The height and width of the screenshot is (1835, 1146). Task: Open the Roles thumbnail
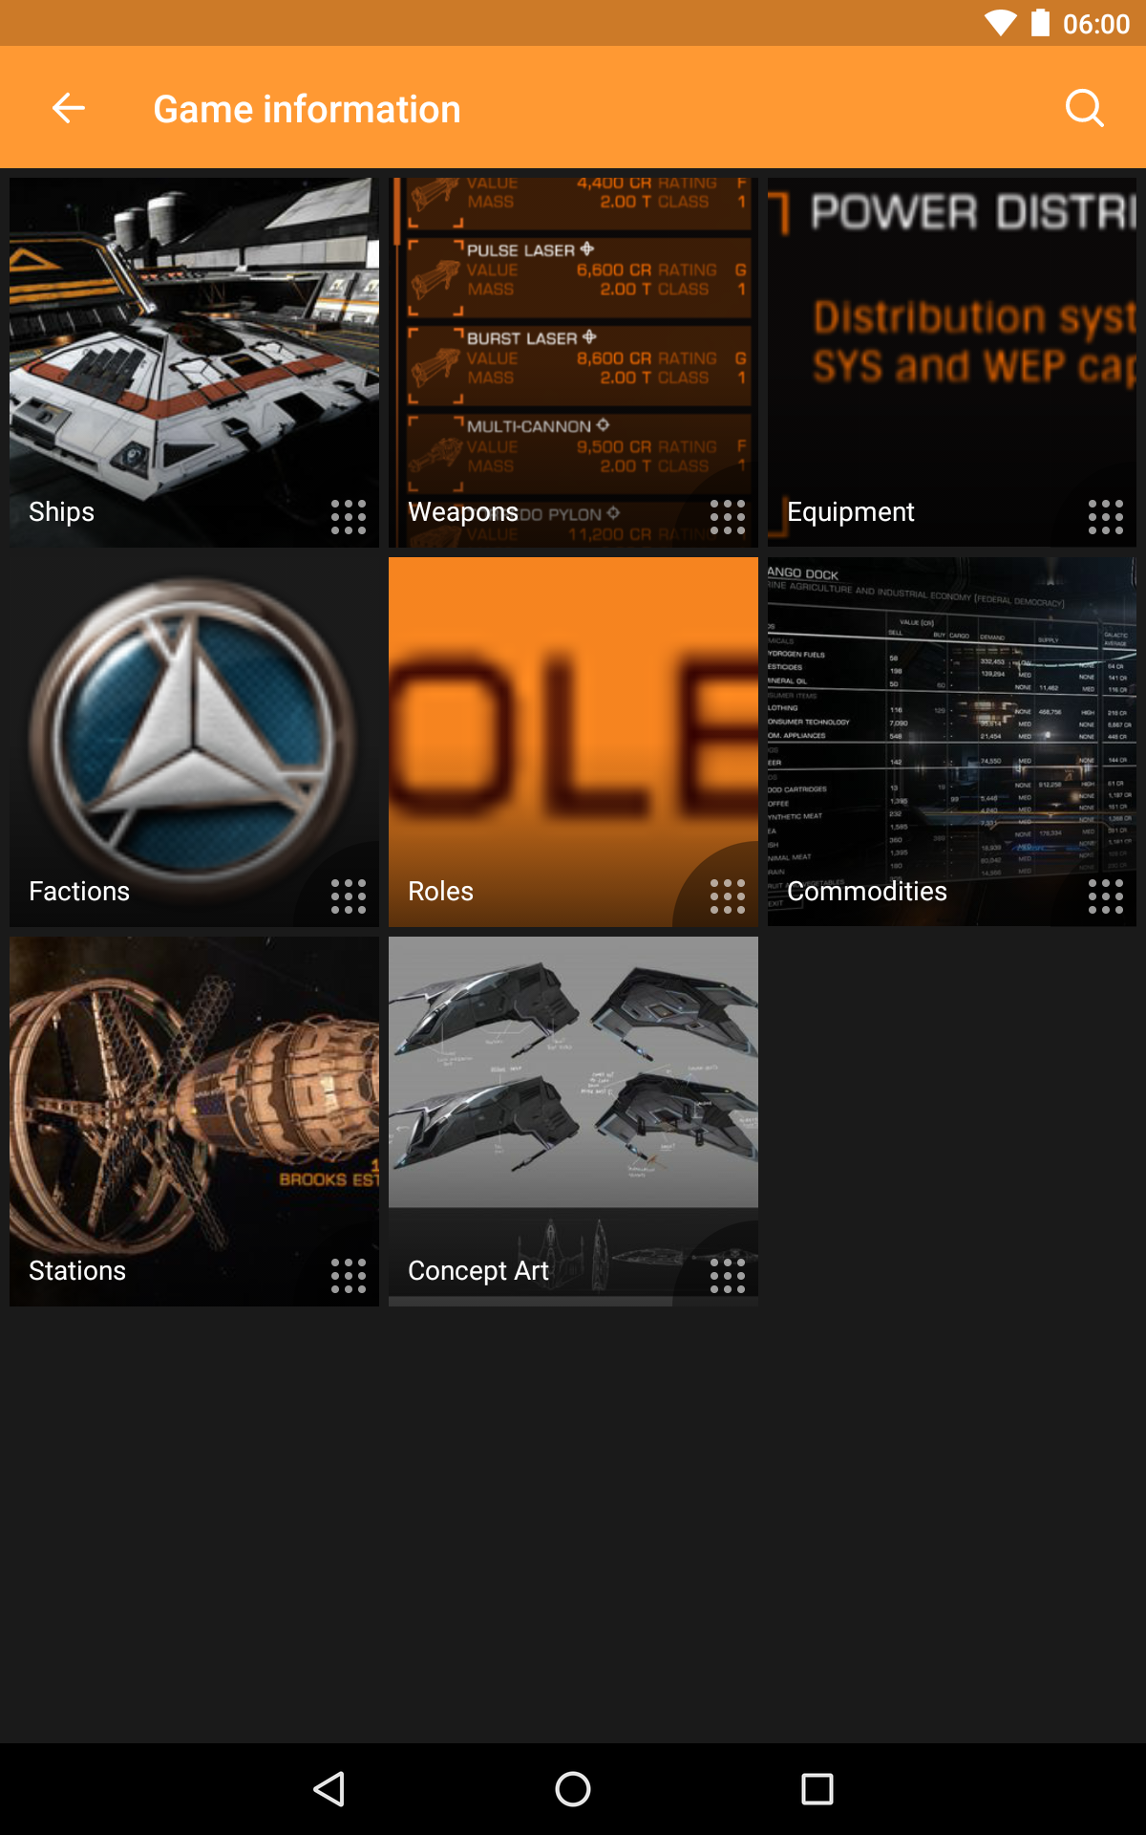coord(573,742)
